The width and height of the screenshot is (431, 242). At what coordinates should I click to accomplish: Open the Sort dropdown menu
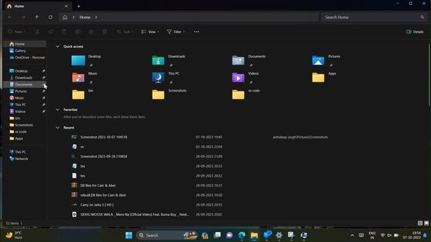125,32
